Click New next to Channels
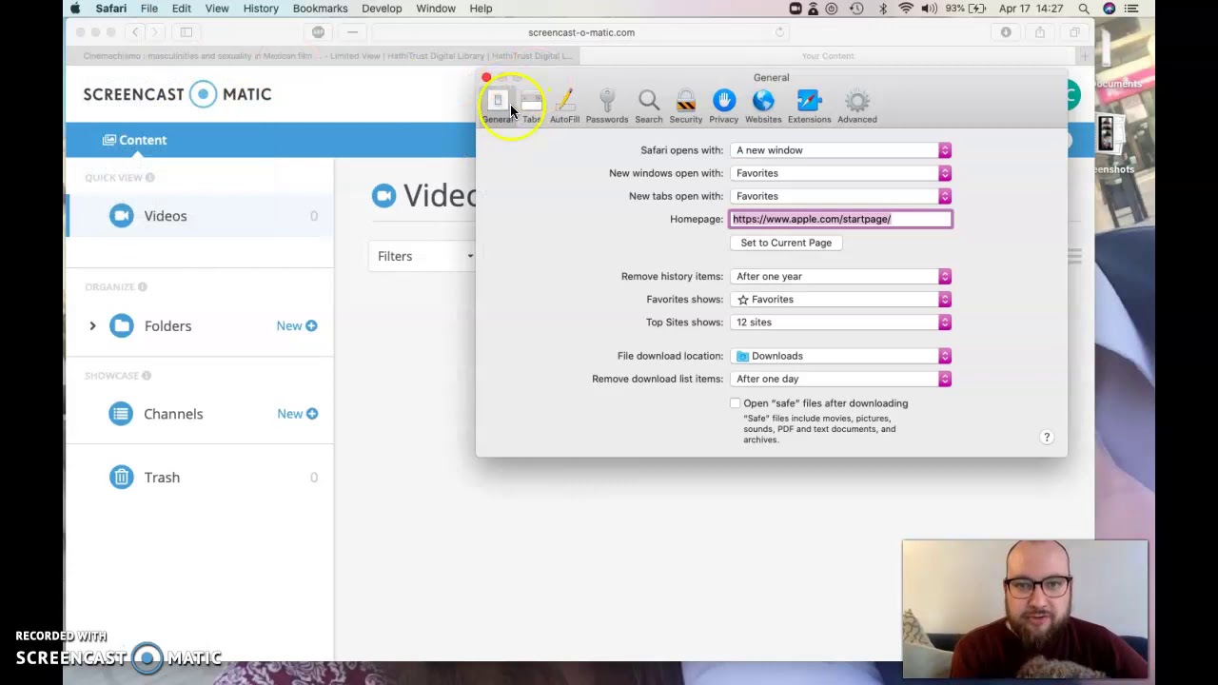The image size is (1218, 685). [x=297, y=414]
